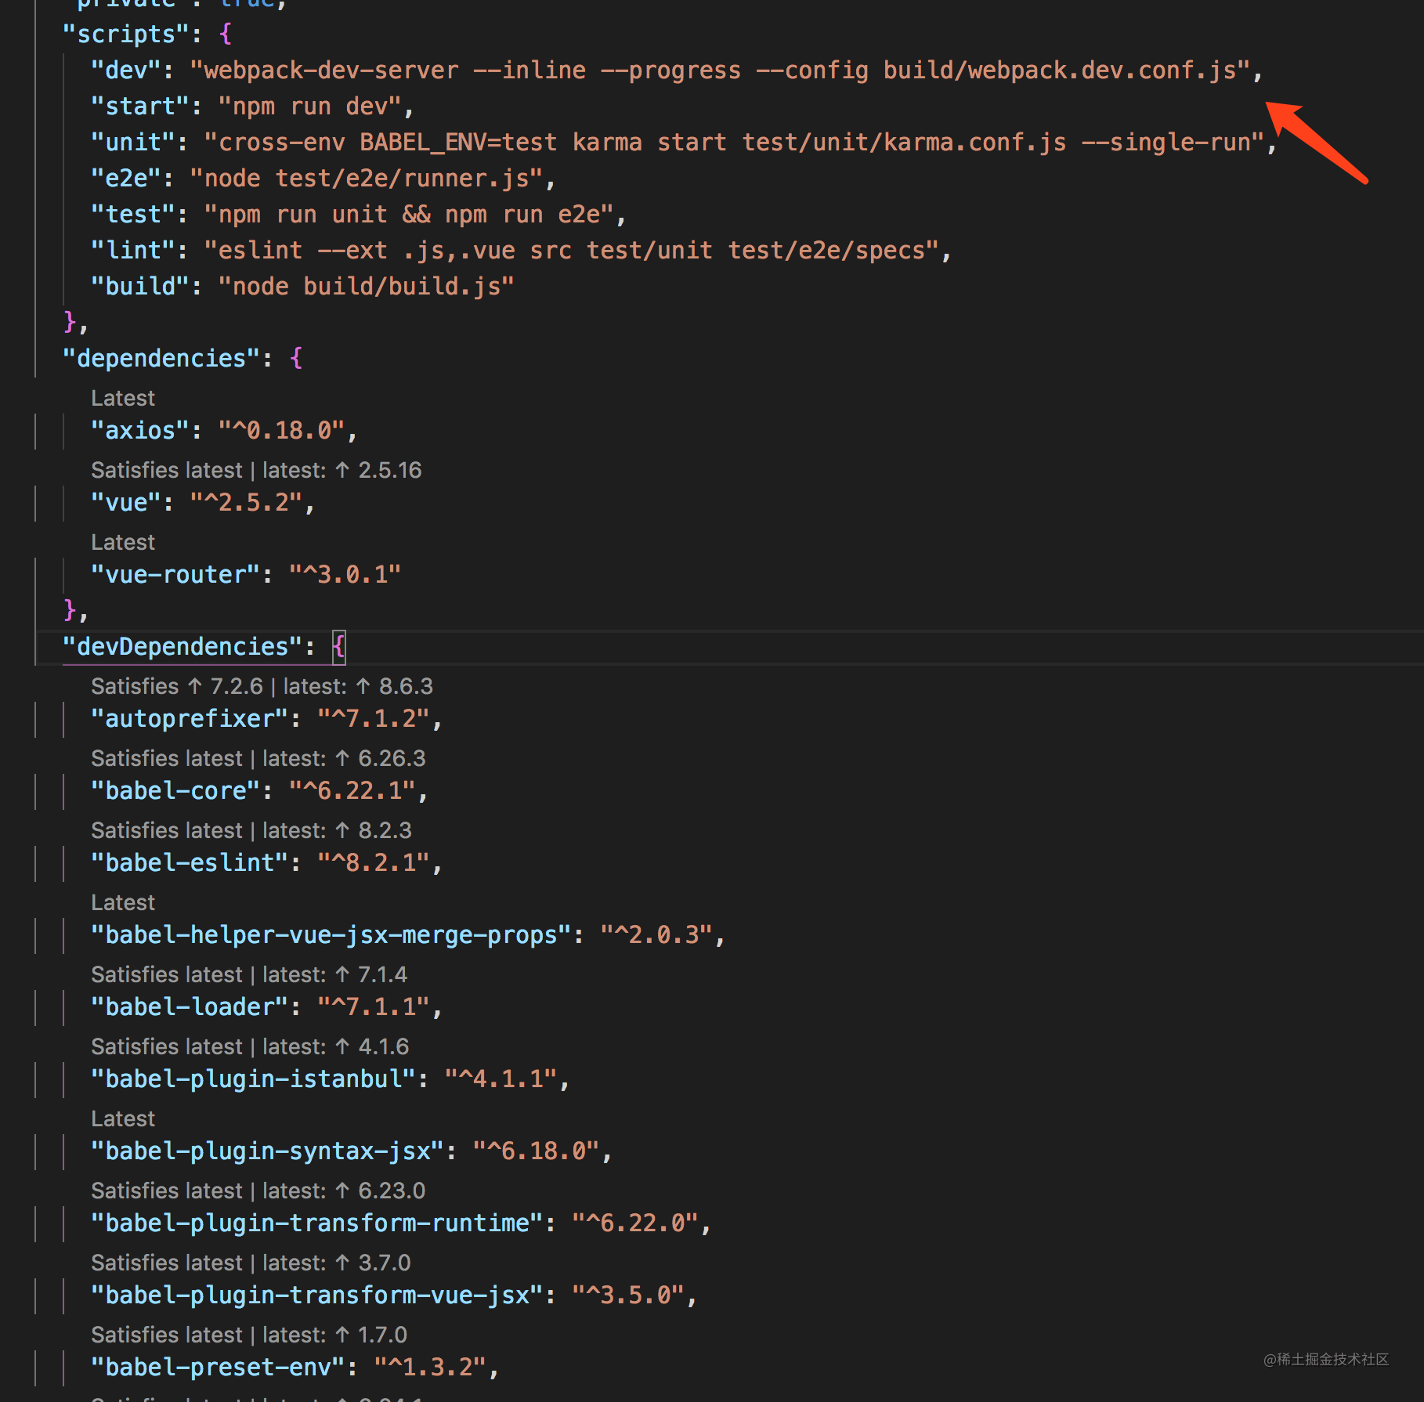Click the latest 8.2.3 lens above babel-eslint
This screenshot has height=1402, width=1424.
251,831
